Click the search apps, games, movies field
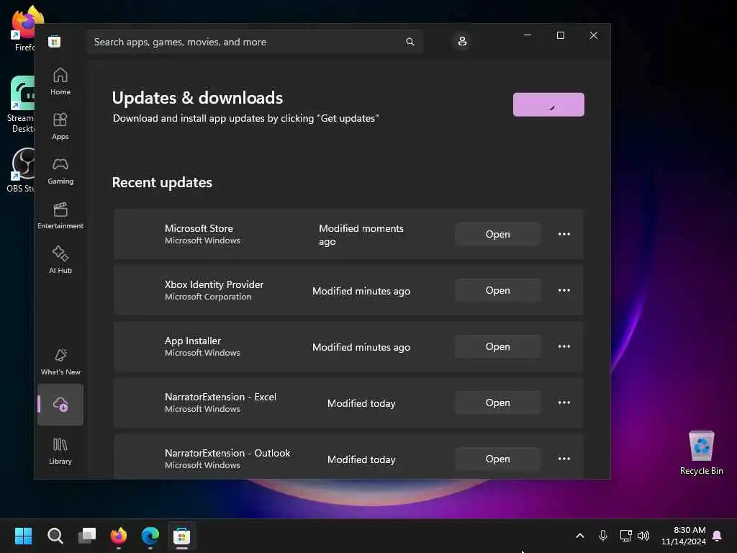This screenshot has width=737, height=553. click(255, 42)
